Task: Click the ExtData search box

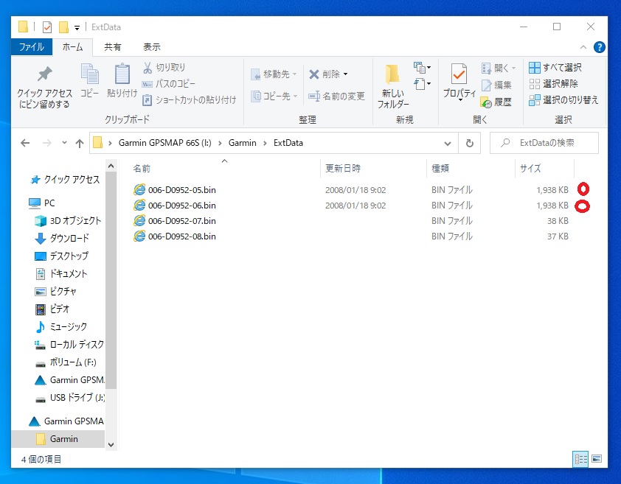Action: [x=544, y=143]
